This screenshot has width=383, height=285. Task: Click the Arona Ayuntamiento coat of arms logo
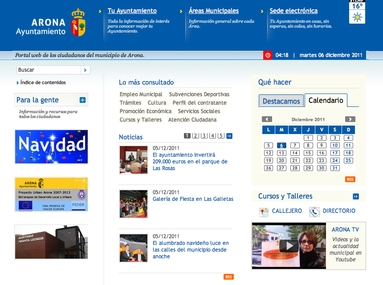(x=78, y=22)
